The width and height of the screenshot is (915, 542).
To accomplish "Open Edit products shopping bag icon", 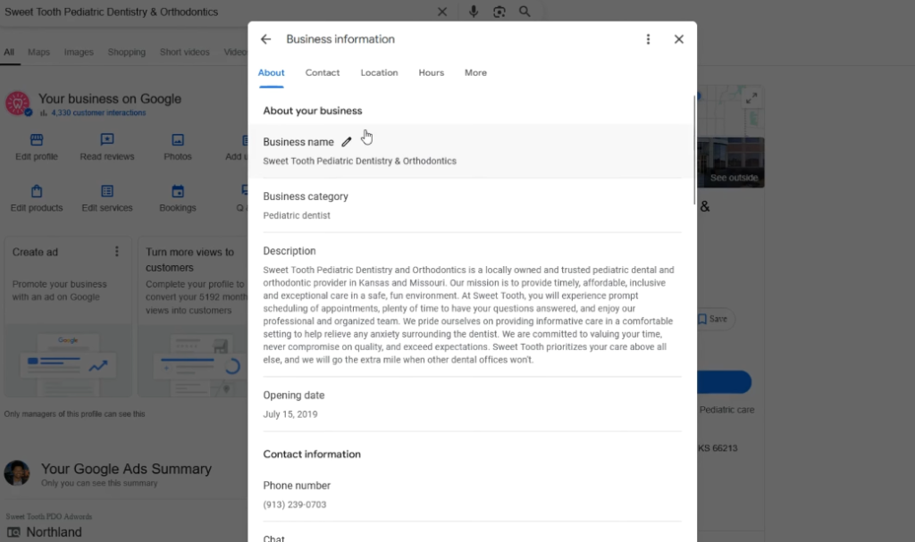I will 36,191.
